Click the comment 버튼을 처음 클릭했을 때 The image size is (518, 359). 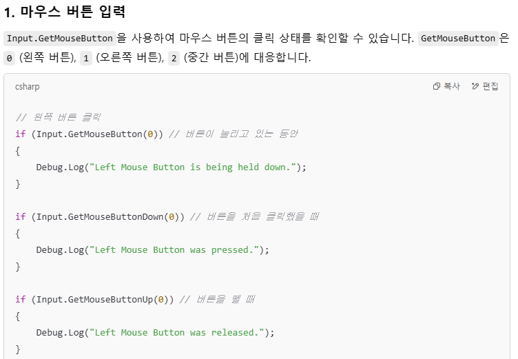click(x=254, y=216)
